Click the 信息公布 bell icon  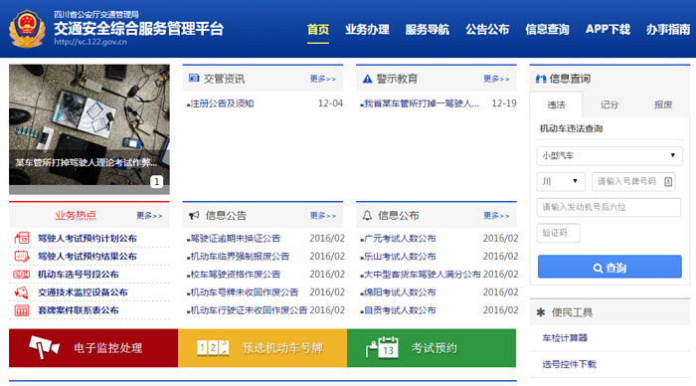point(367,216)
